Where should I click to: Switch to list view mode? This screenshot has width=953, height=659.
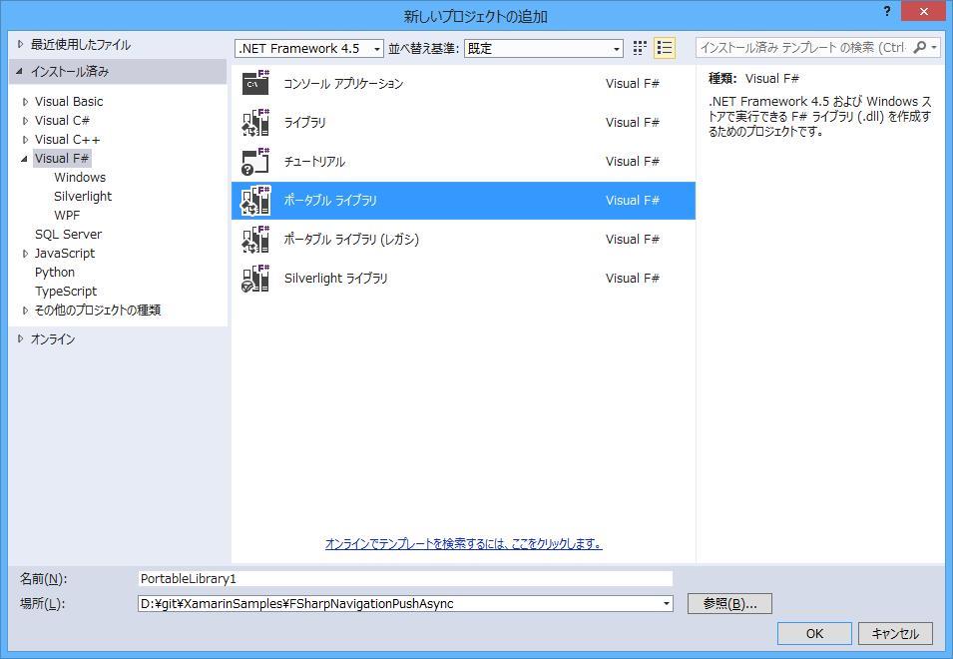665,48
